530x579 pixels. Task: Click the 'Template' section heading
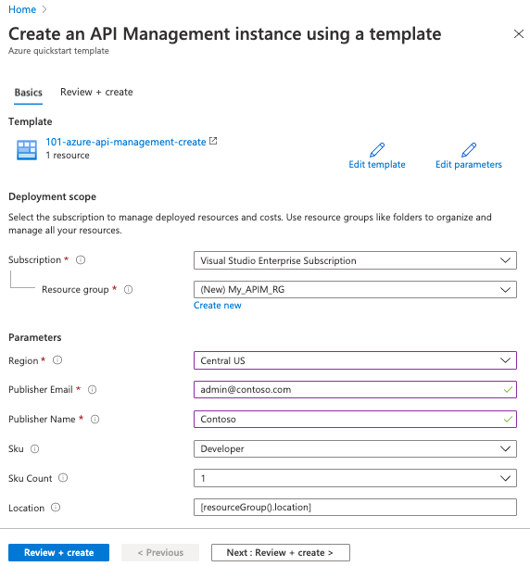[30, 121]
